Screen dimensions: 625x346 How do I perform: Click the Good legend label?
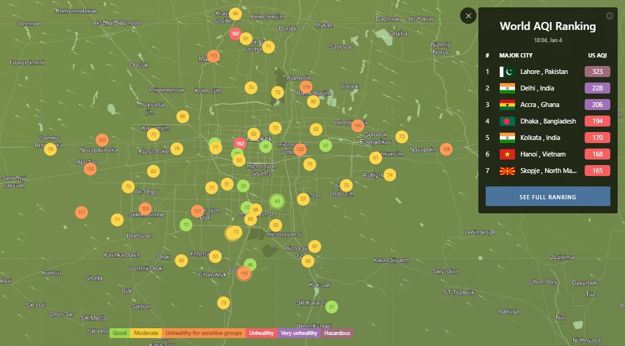coord(120,333)
